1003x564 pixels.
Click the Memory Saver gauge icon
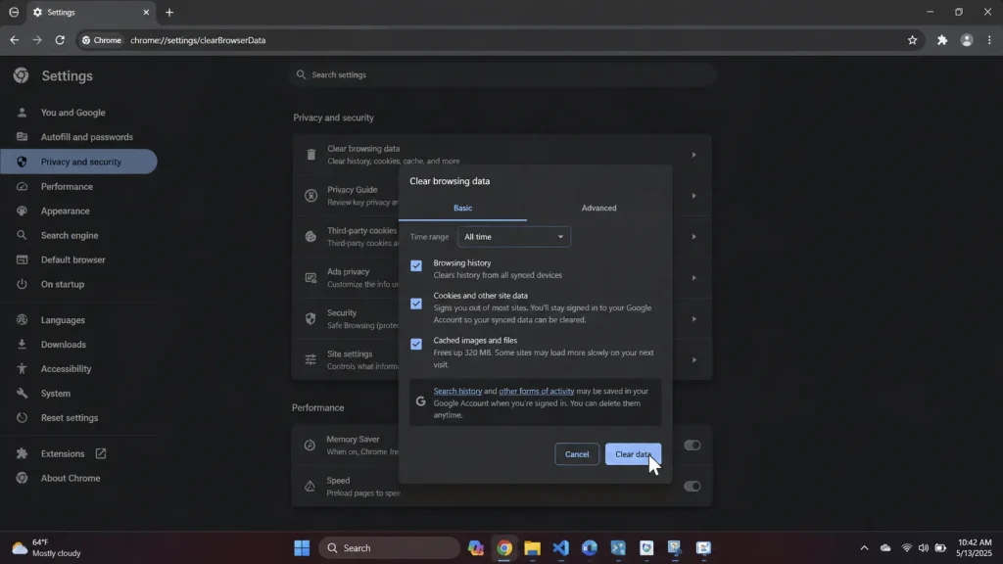[x=310, y=446]
